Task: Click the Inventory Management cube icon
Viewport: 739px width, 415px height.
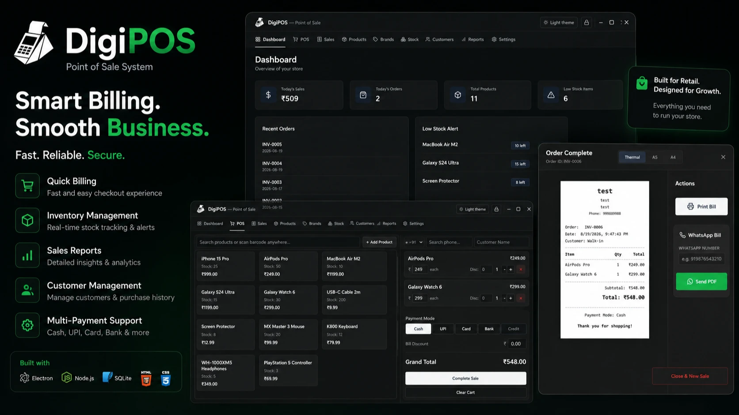Action: 27,220
